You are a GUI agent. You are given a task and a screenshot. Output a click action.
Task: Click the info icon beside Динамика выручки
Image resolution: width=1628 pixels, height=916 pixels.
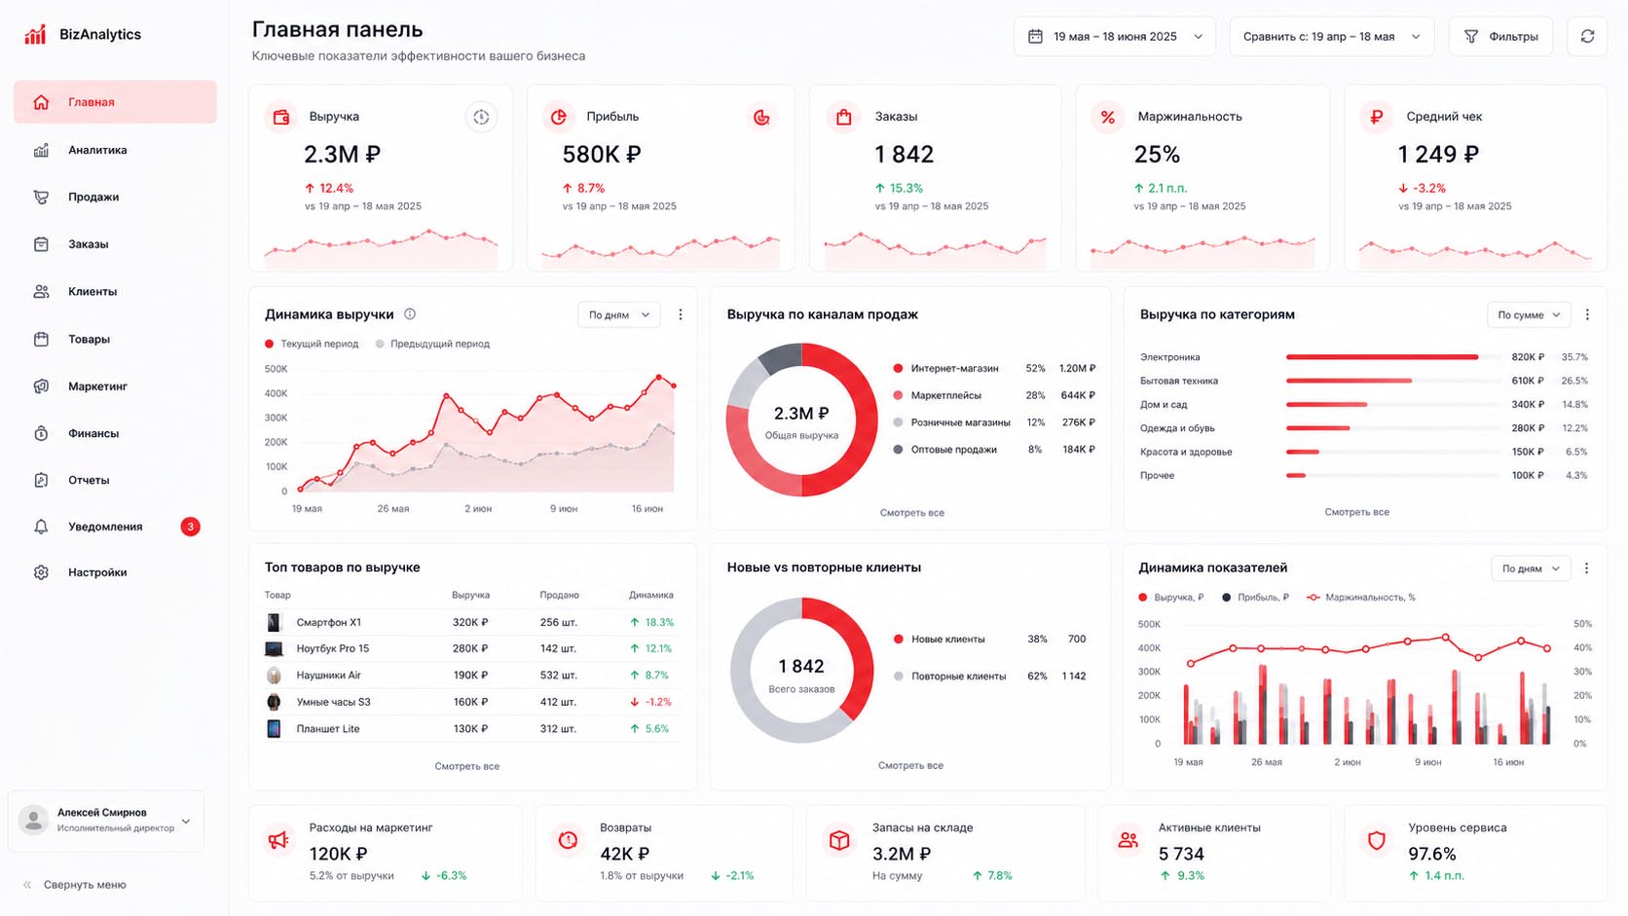tap(410, 314)
